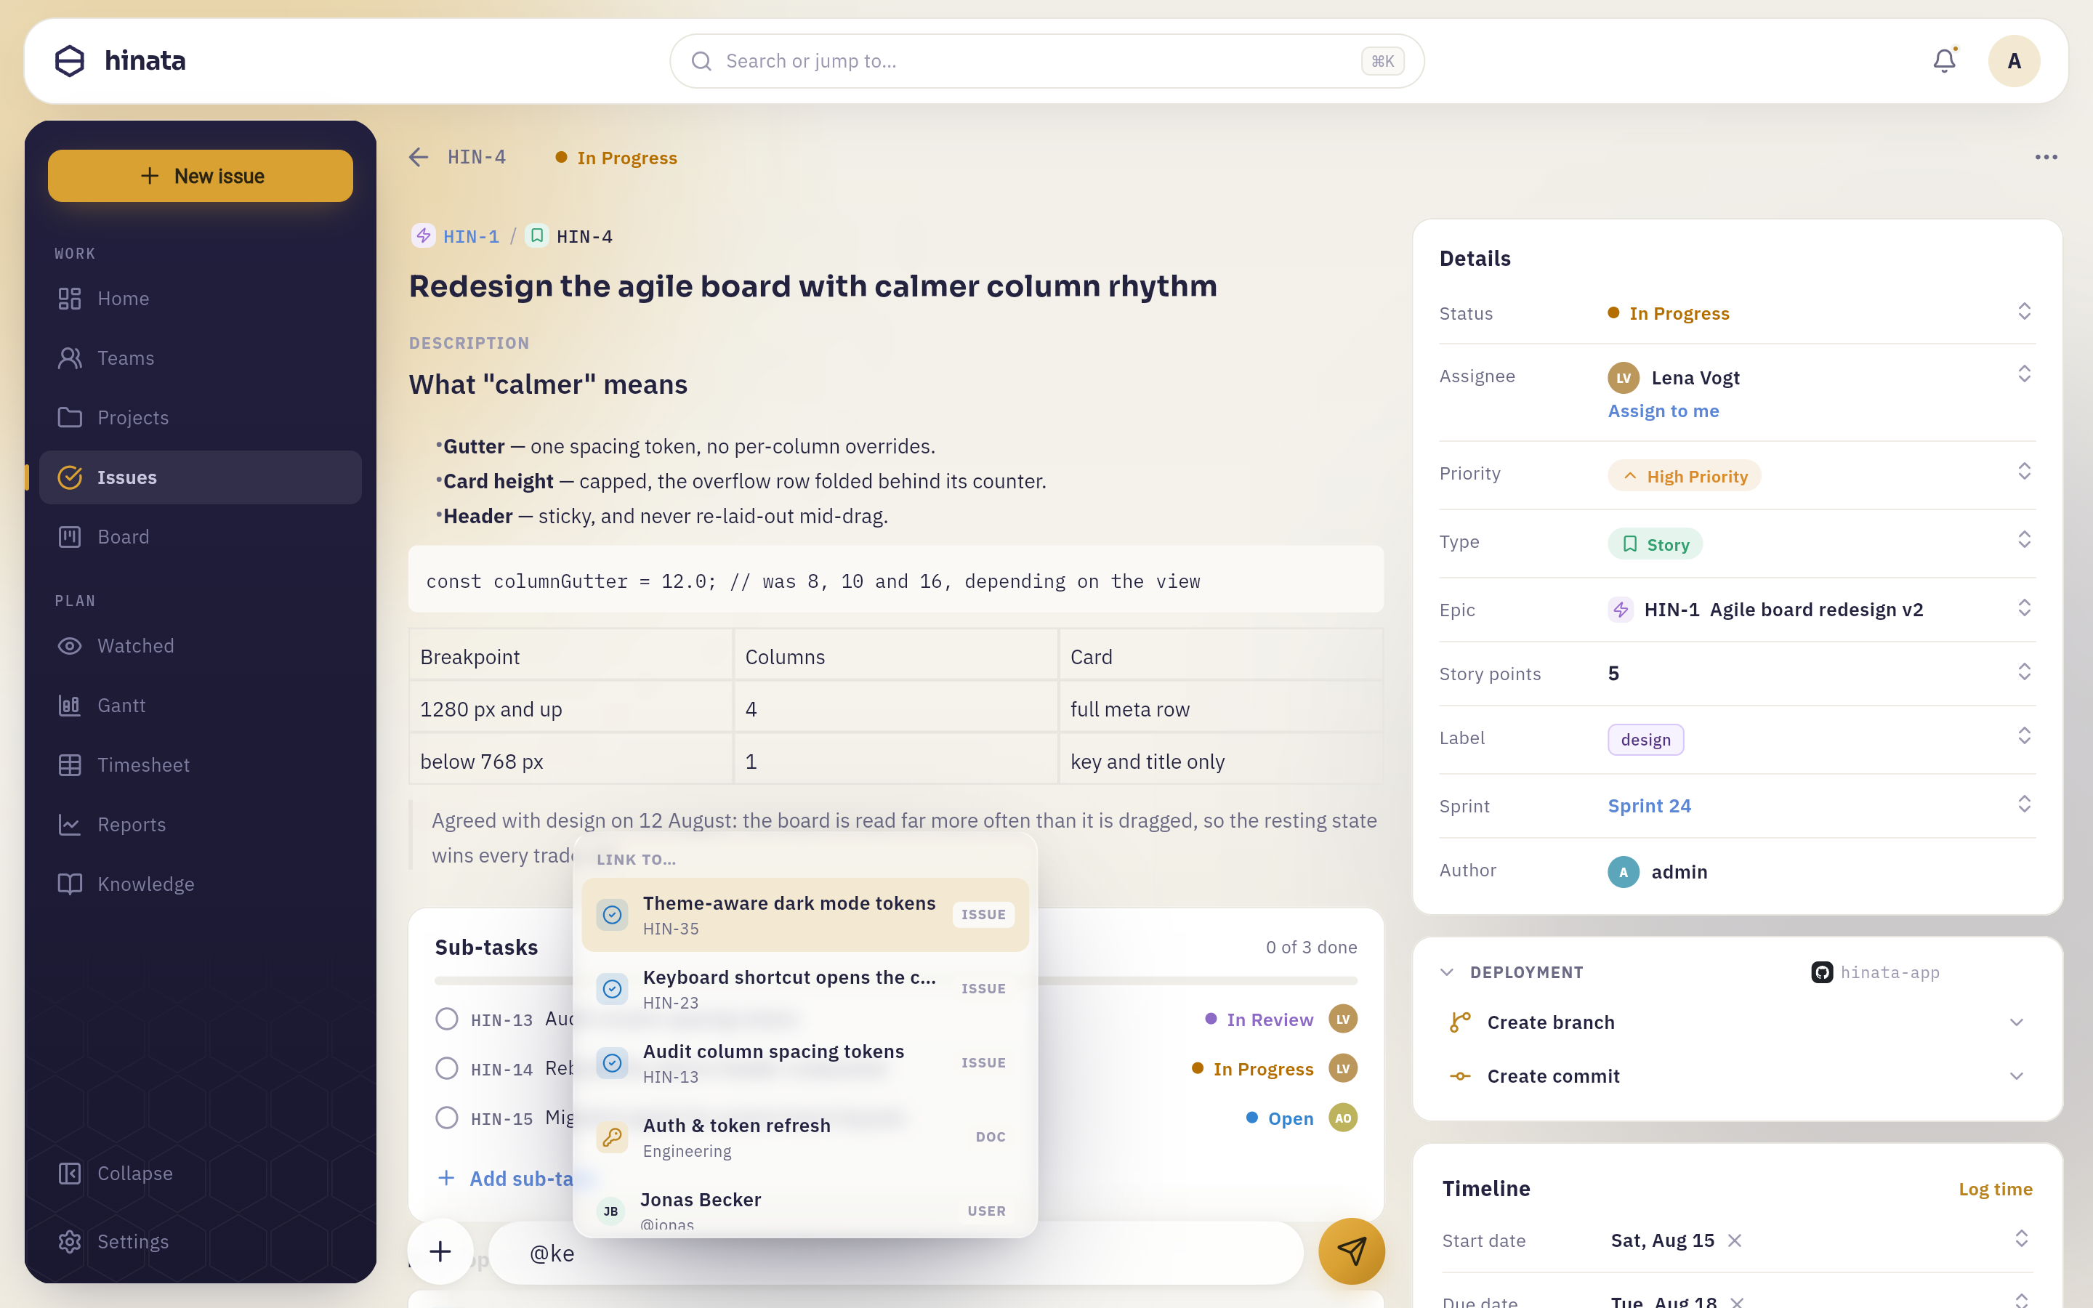Open Knowledge in the sidebar
The width and height of the screenshot is (2093, 1308).
201,884
